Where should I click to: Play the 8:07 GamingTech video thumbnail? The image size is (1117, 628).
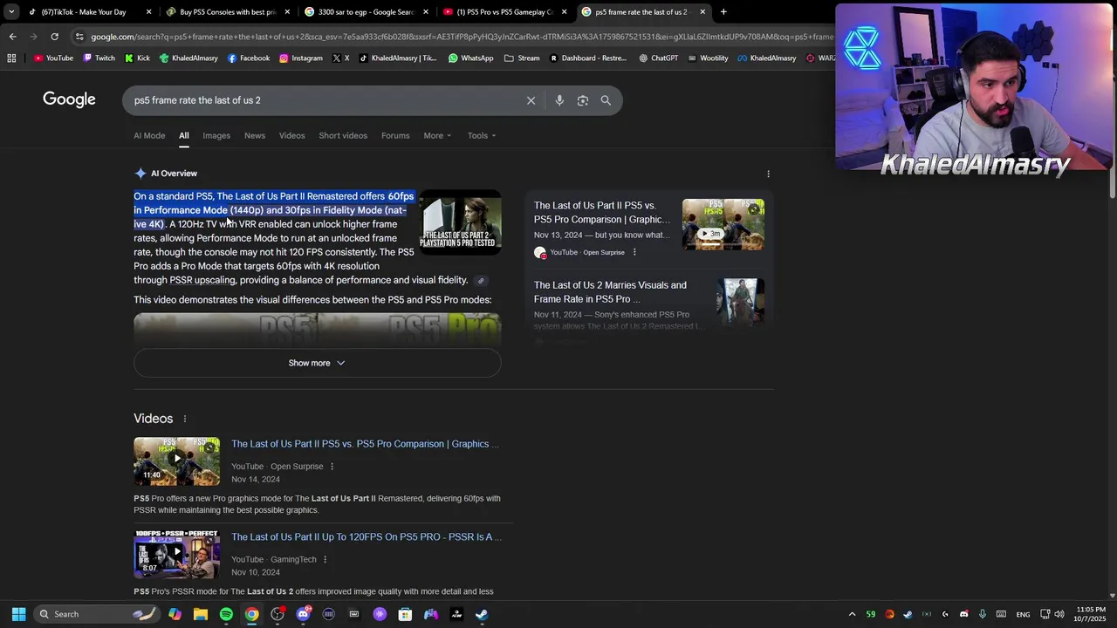(x=176, y=554)
